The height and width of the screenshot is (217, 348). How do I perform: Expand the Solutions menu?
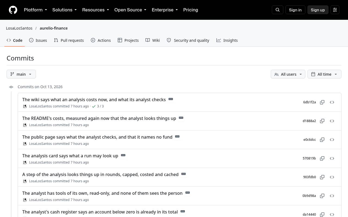(64, 10)
